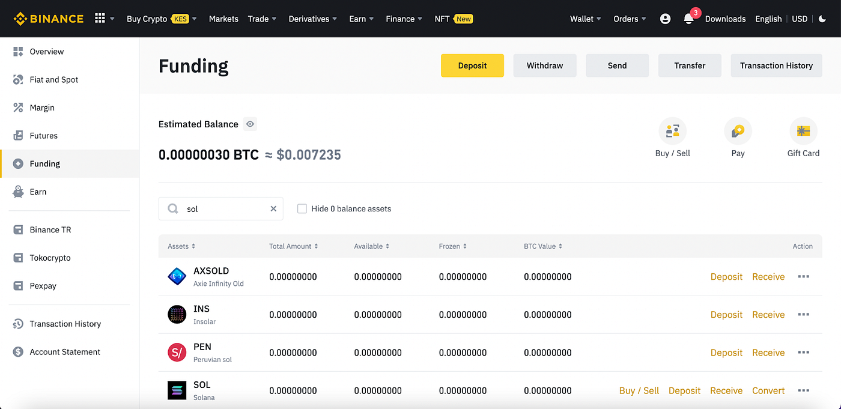This screenshot has height=409, width=841.
Task: Click the search magnifier icon
Action: tap(173, 209)
